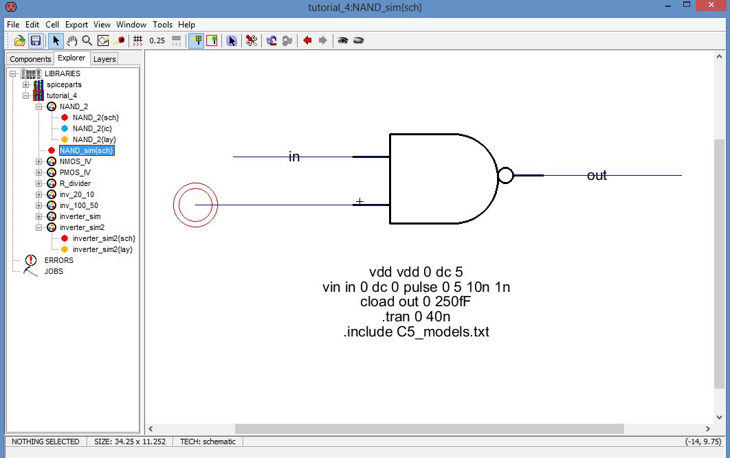Select the Measure tool icon
Viewport: 730px width, 458px height.
[119, 41]
